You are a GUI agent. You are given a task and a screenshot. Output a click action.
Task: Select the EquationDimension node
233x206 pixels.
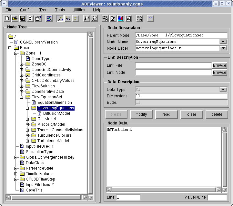[x=55, y=103]
